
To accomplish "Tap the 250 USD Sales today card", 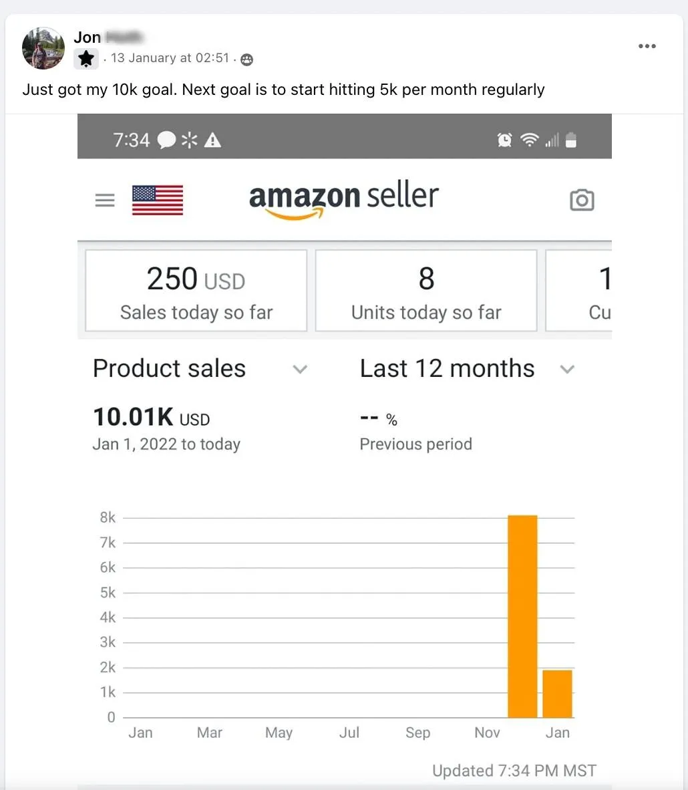I will pos(196,291).
